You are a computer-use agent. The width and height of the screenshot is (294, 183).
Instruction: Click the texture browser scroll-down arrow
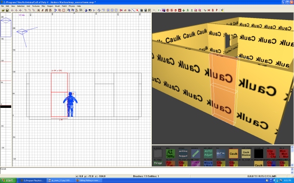[292, 165]
